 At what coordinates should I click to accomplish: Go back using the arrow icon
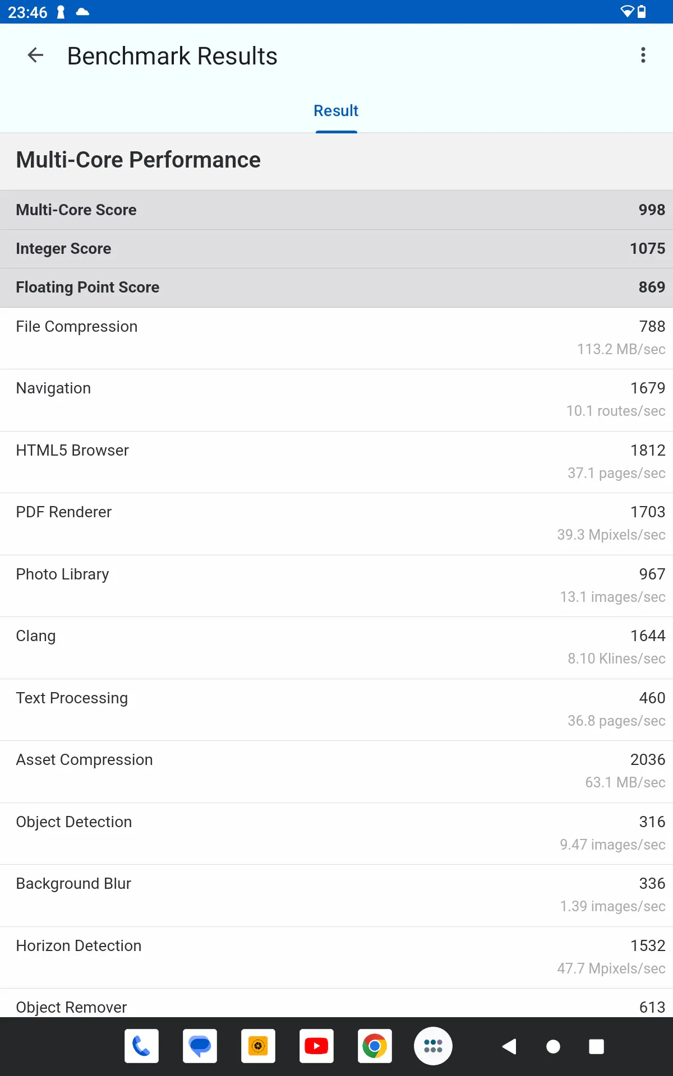tap(35, 55)
